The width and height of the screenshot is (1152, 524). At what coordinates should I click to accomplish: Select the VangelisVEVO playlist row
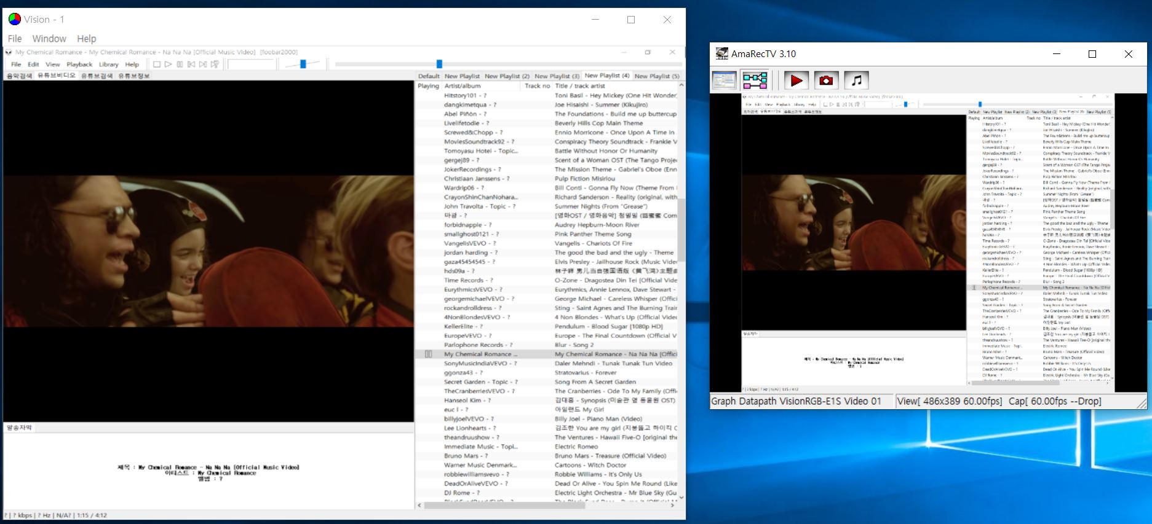click(547, 243)
